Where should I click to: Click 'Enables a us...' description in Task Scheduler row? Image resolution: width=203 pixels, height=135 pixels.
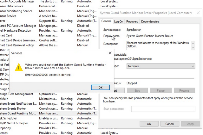coord(48,118)
